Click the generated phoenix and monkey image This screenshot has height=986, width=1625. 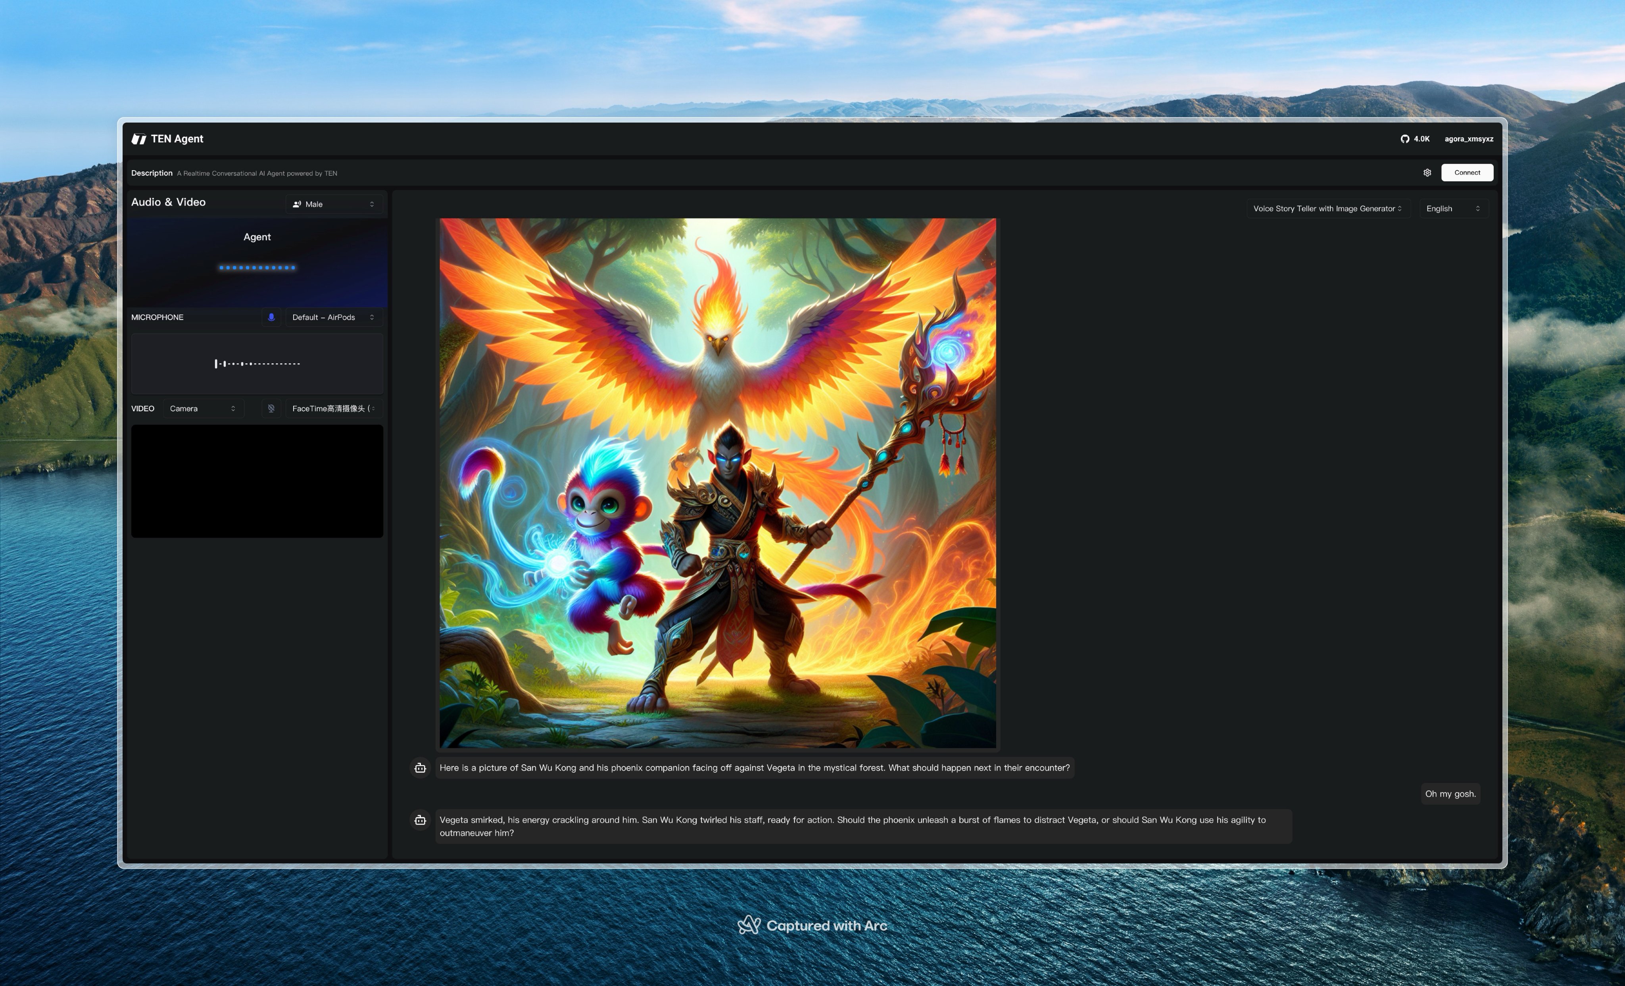point(718,483)
